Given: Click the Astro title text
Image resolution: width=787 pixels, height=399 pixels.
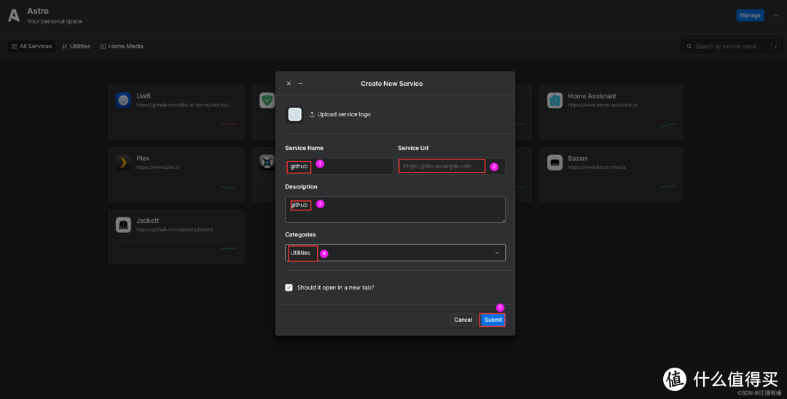Looking at the screenshot, I should coord(38,11).
